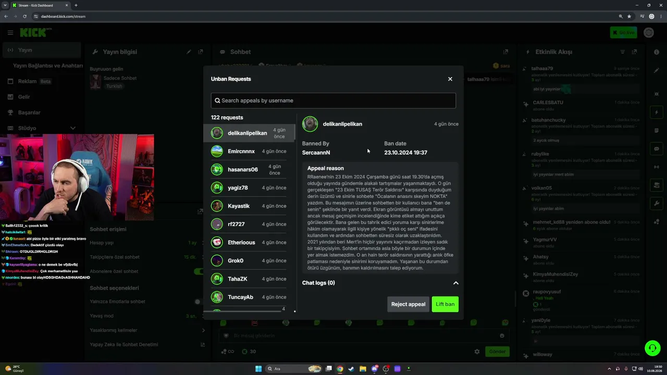667x375 pixels.
Task: Open the Windows Start menu
Action: tap(258, 369)
